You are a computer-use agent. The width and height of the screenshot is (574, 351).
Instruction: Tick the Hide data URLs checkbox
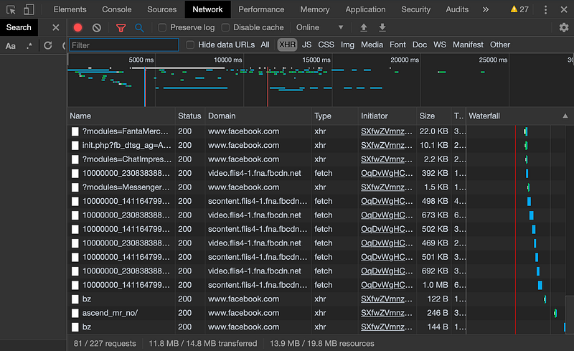click(190, 45)
